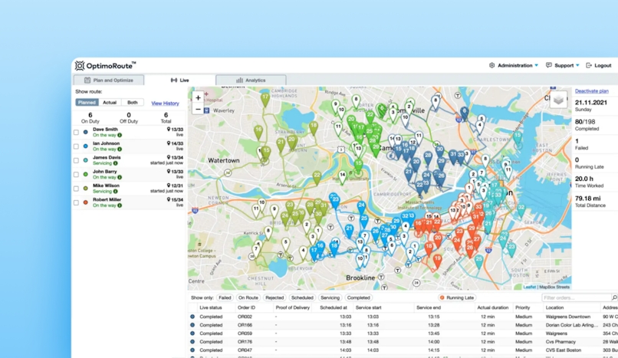Tick the checkbox for James Davis
The height and width of the screenshot is (358, 618).
pos(76,160)
